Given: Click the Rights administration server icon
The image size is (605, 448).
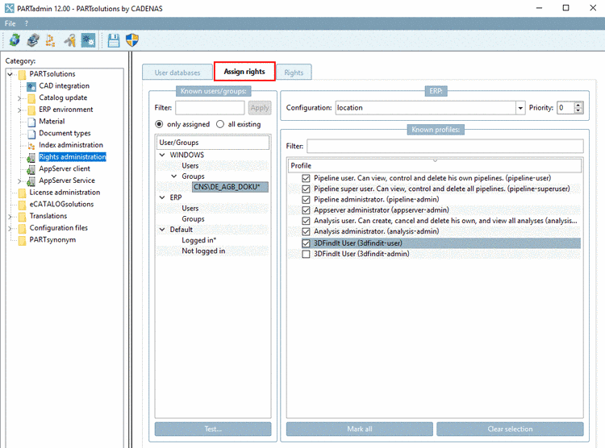Looking at the screenshot, I should click(31, 157).
